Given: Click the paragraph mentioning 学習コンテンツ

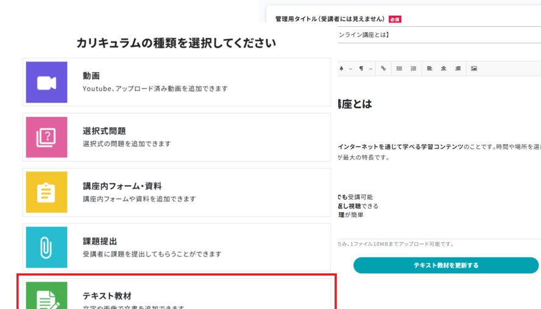Looking at the screenshot, I should pos(440,147).
